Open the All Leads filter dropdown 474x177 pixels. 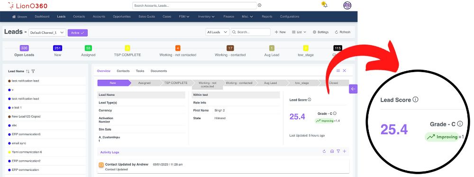218,32
